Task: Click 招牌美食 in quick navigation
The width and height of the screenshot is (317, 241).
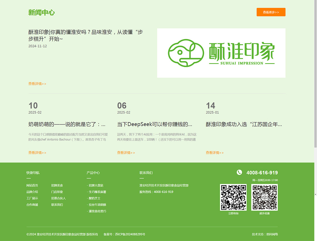Action: [57, 185]
